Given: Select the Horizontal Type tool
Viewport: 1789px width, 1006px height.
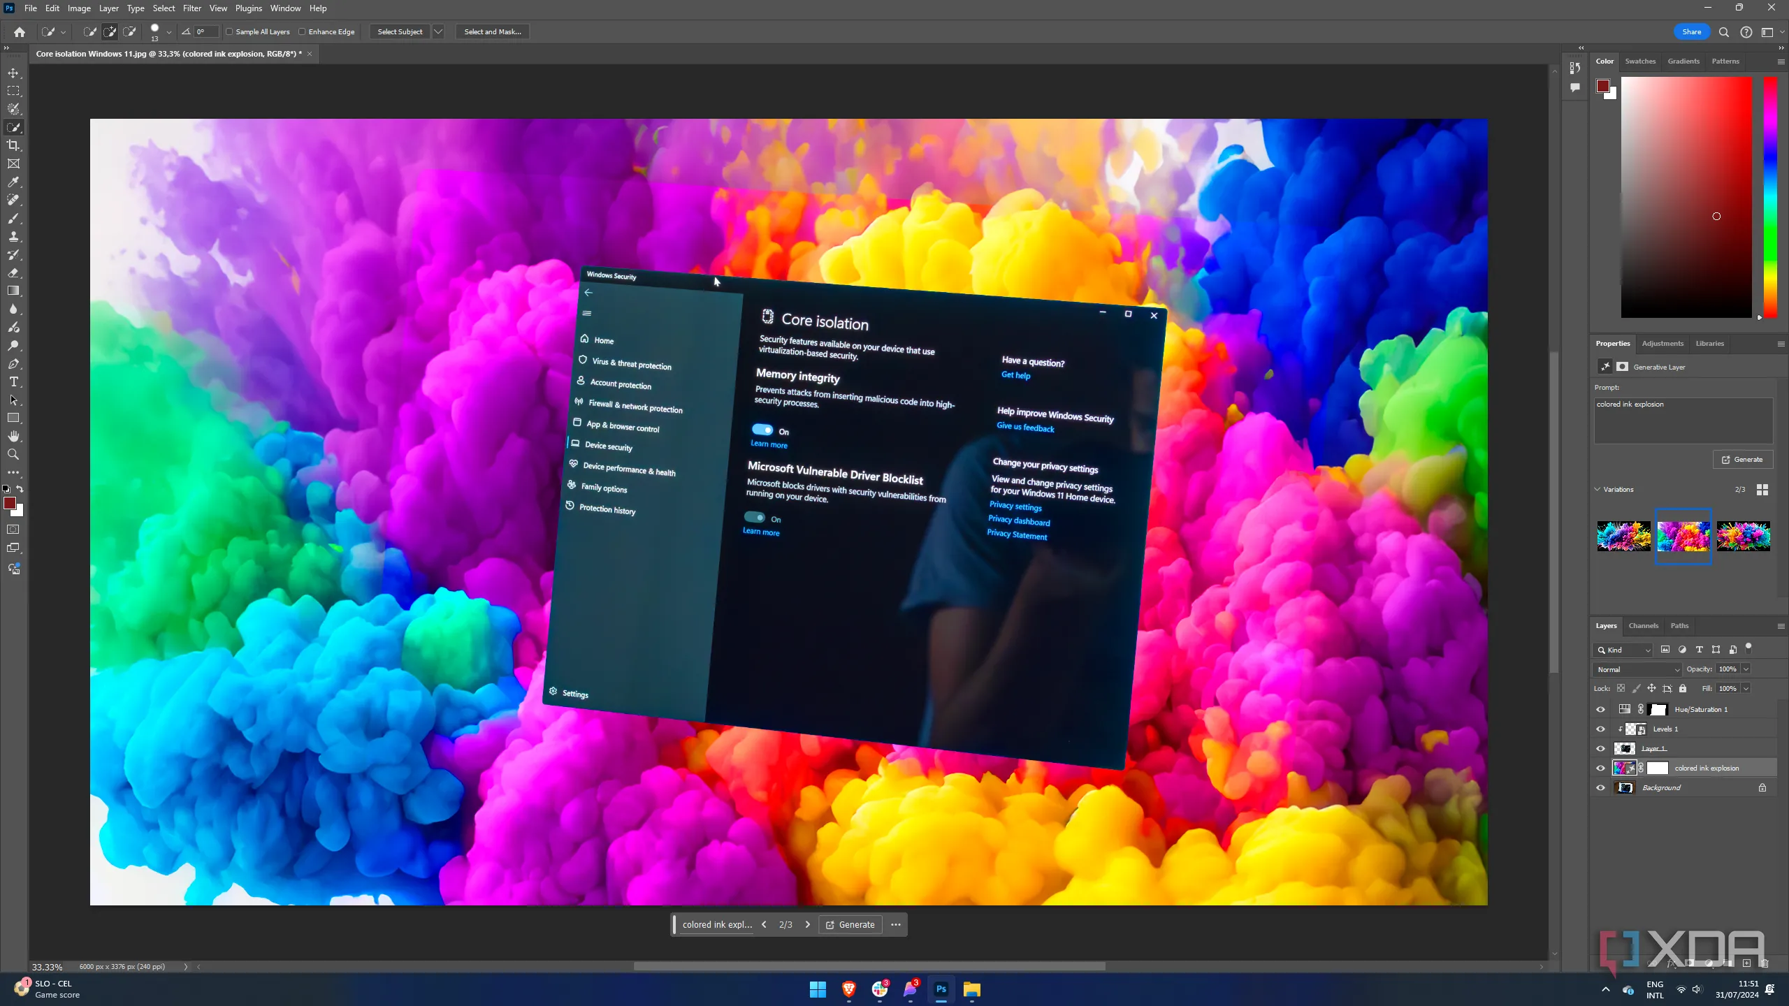Looking at the screenshot, I should 13,381.
